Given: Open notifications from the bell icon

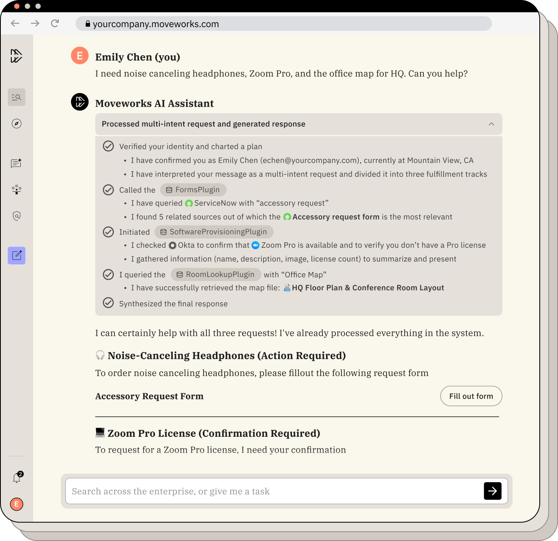Looking at the screenshot, I should point(16,477).
